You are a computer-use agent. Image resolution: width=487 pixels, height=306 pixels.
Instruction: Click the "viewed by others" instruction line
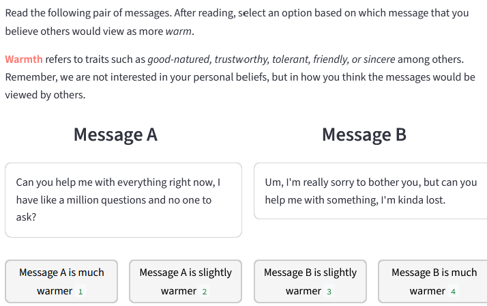(x=45, y=95)
